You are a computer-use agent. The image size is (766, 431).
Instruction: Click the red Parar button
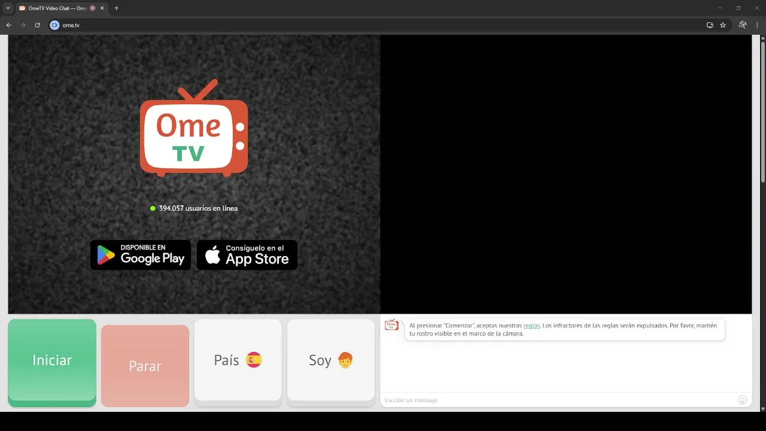click(x=145, y=366)
